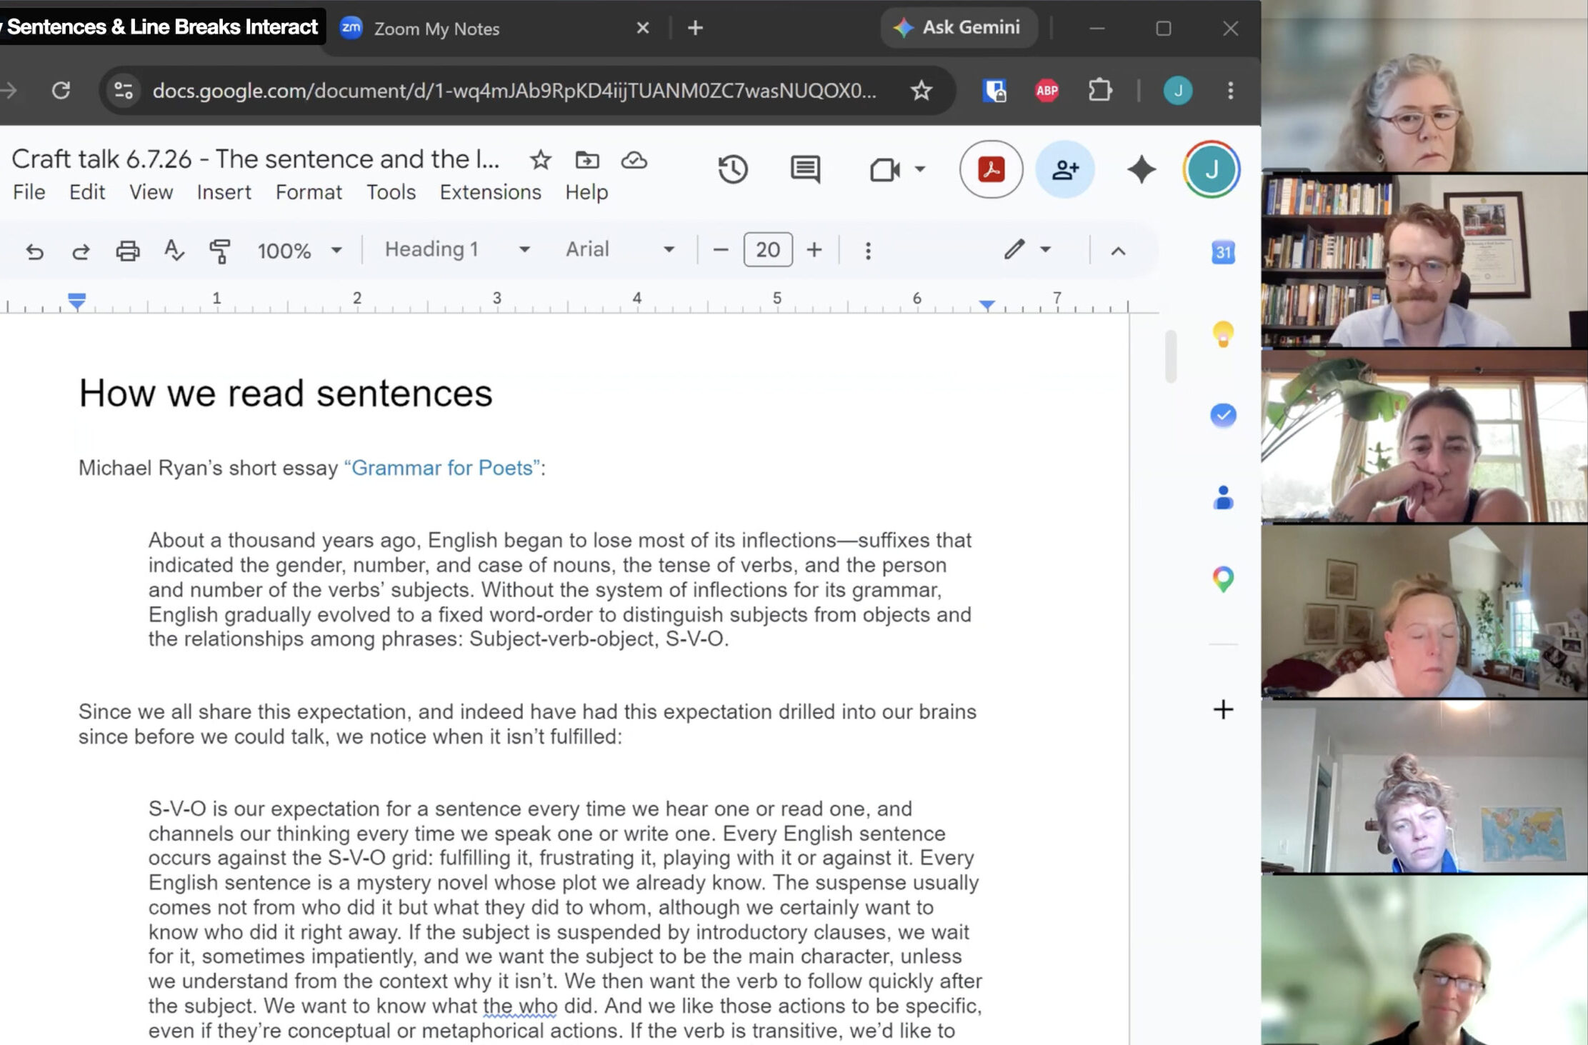Viewport: 1588px width, 1045px height.
Task: Open comments panel icon
Action: tap(805, 169)
